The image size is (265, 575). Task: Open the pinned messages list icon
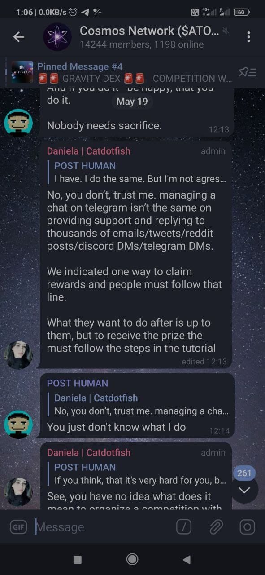[247, 72]
